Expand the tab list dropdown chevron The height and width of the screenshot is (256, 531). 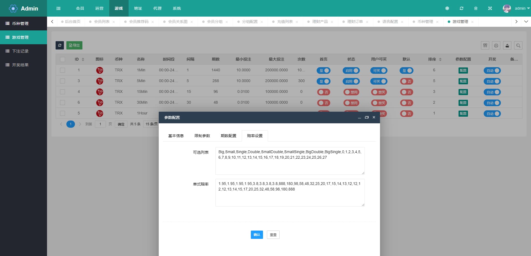[526, 22]
